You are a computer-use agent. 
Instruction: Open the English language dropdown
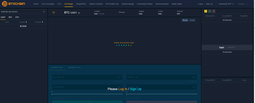(x=243, y=4)
